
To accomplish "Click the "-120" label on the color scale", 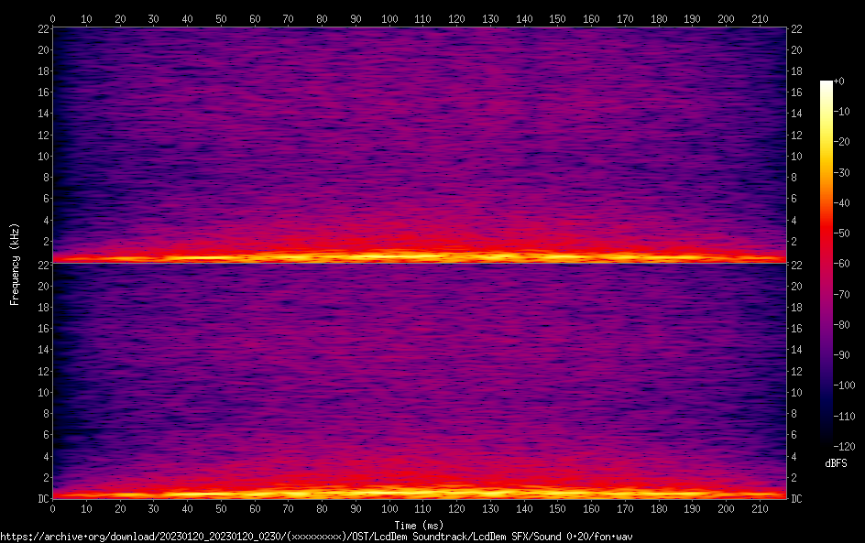I will (x=843, y=446).
